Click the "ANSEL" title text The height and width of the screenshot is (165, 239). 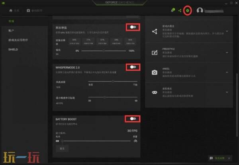[166, 69]
